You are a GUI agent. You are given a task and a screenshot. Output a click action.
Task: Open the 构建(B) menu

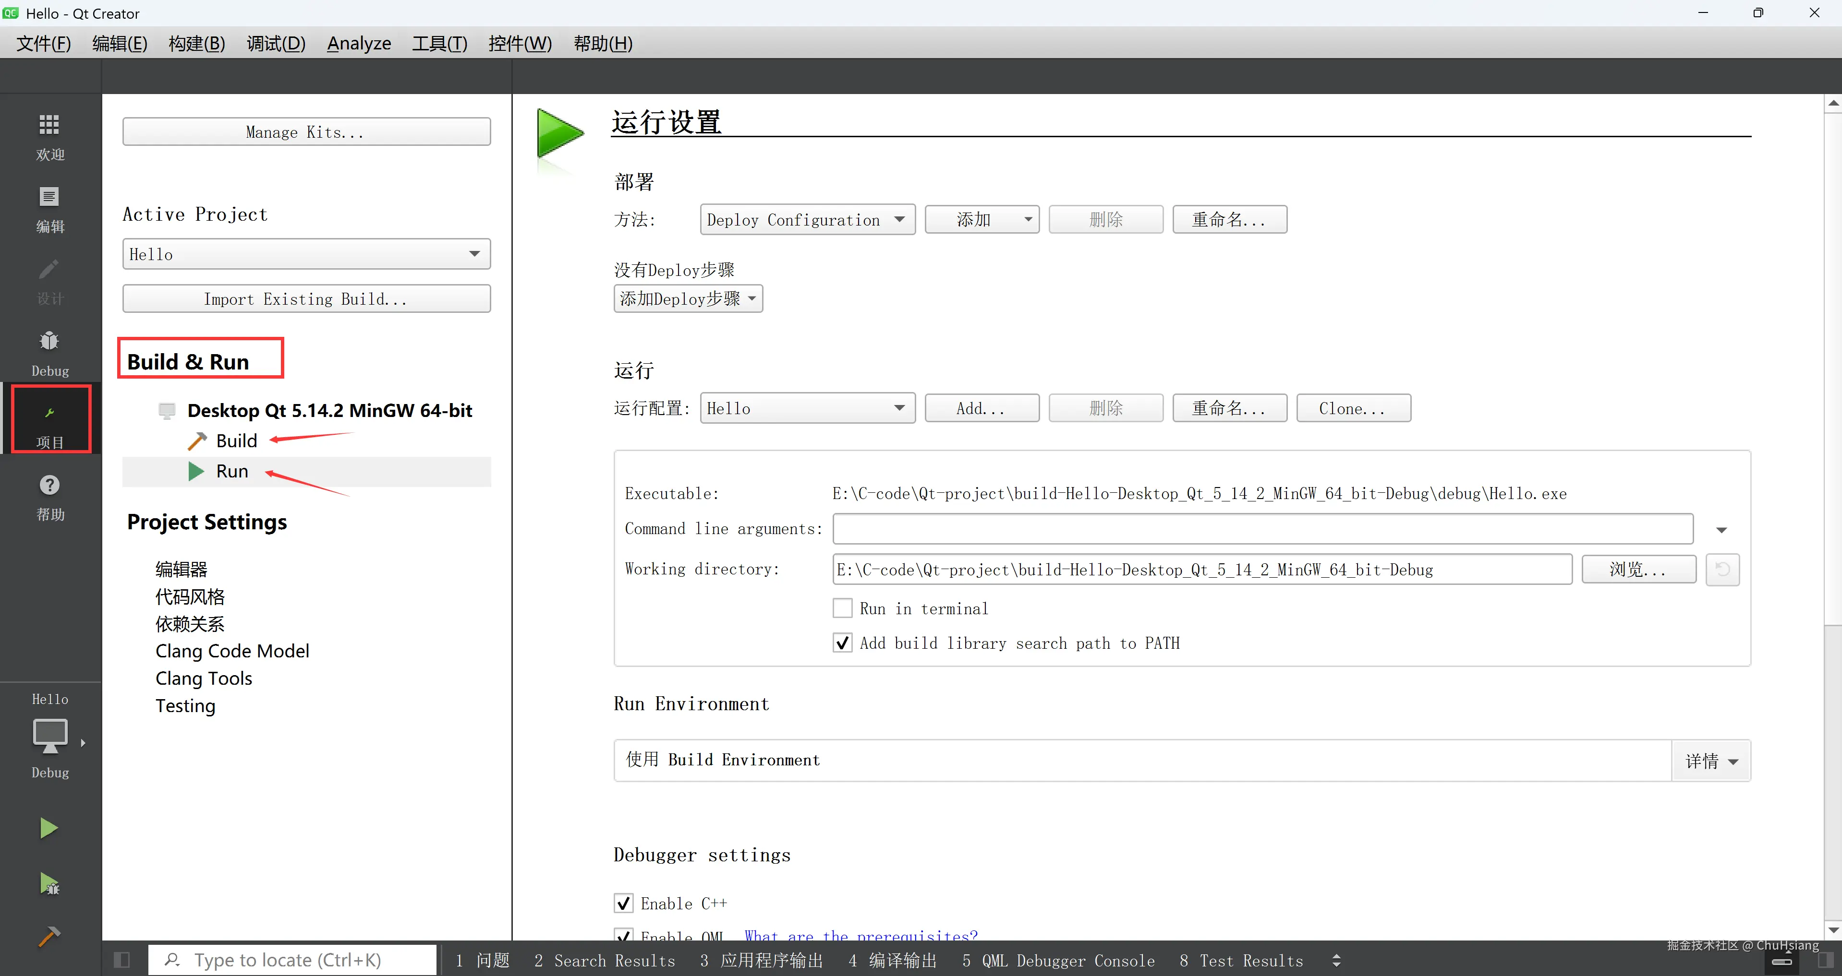click(x=197, y=44)
